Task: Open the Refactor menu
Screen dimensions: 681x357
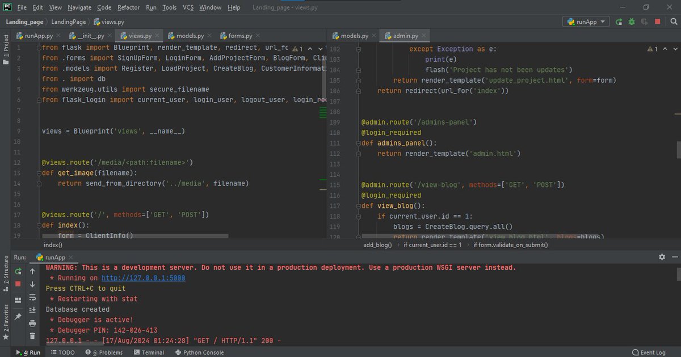Action: pos(128,7)
